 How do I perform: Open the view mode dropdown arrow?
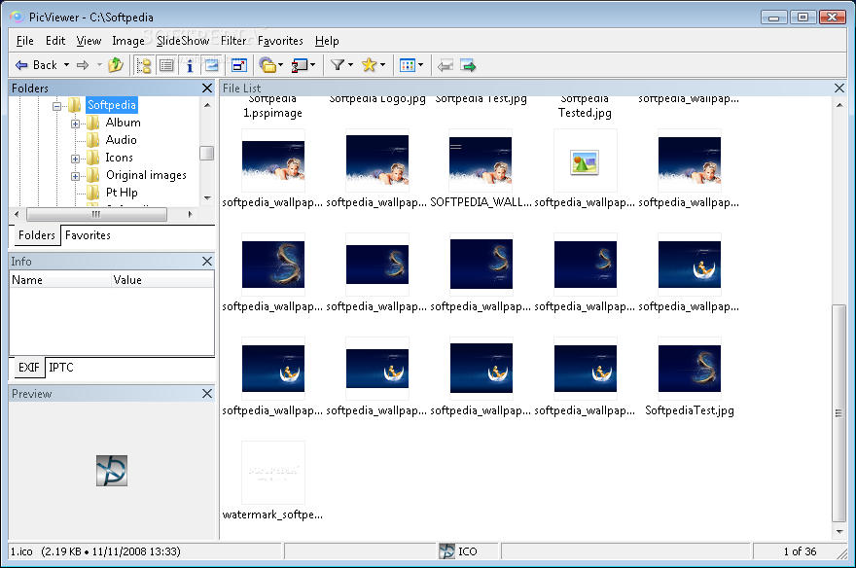(420, 65)
